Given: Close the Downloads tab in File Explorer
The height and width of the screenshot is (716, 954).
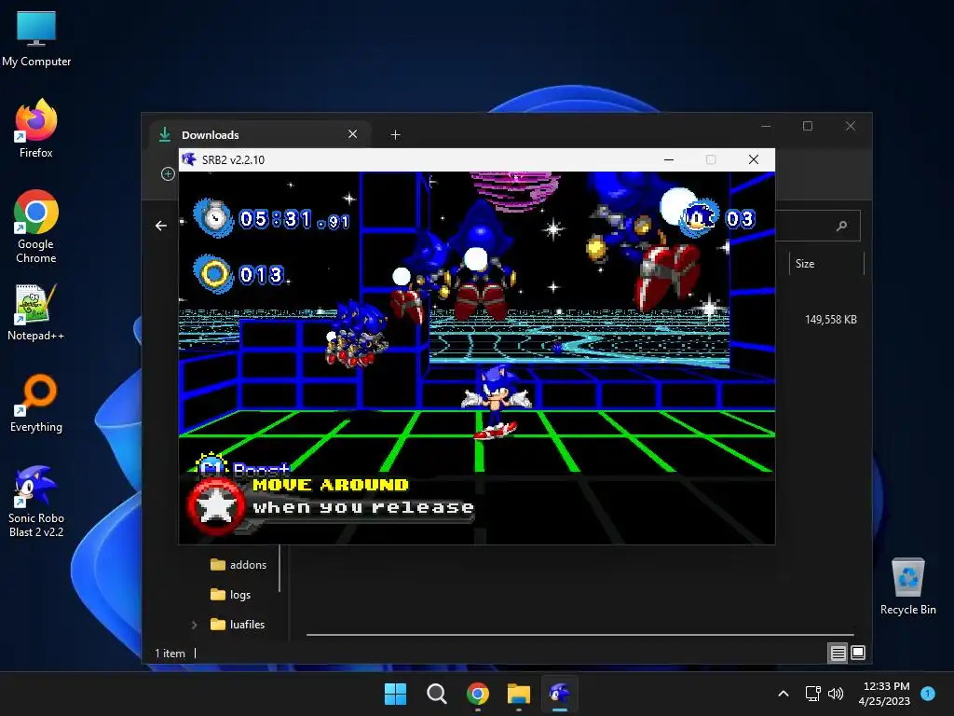Looking at the screenshot, I should (353, 134).
